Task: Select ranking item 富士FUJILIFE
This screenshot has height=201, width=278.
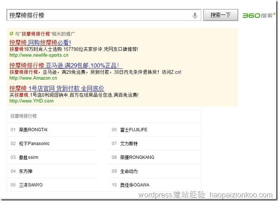Action: pos(134,129)
